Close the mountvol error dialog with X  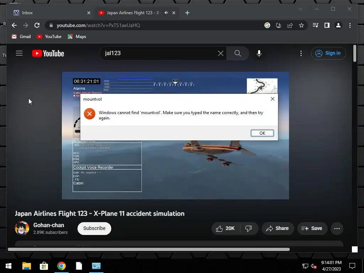[x=273, y=99]
